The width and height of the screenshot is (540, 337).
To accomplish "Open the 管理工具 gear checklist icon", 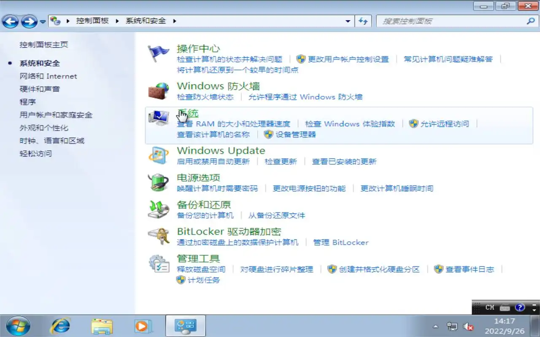I will pyautogui.click(x=159, y=263).
